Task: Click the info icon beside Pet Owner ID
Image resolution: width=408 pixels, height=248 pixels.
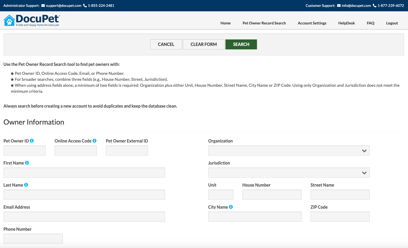Action: [32, 141]
